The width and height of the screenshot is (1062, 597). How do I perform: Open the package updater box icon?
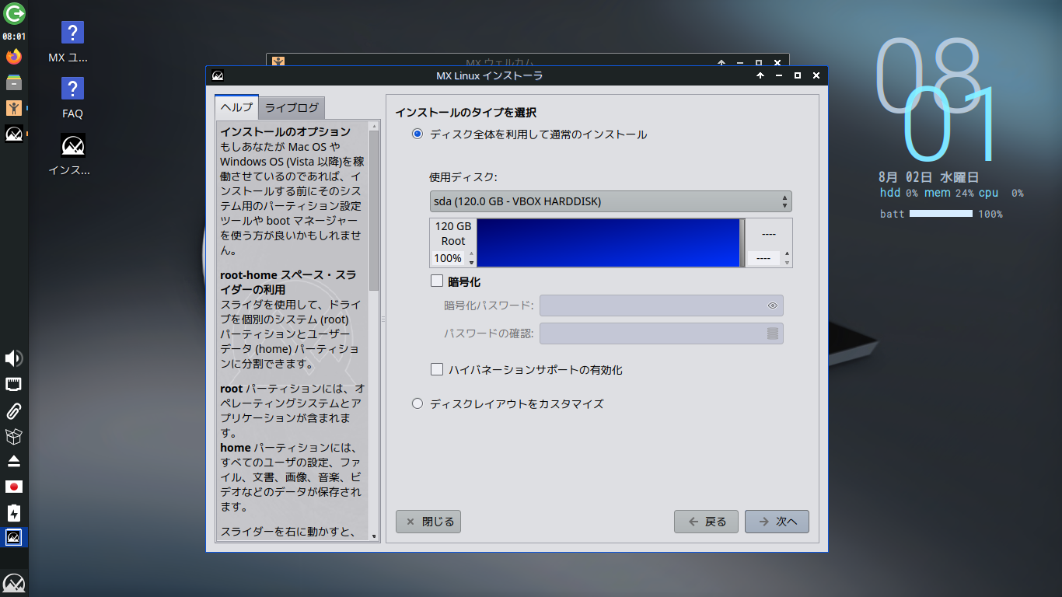pos(14,436)
